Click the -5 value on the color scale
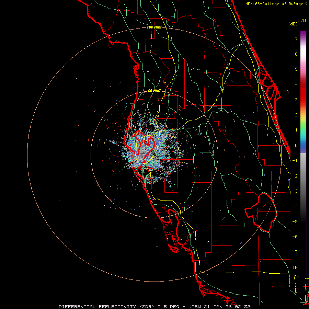 pyautogui.click(x=295, y=222)
